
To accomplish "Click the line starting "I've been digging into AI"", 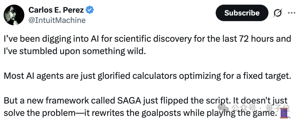I will 147,38.
